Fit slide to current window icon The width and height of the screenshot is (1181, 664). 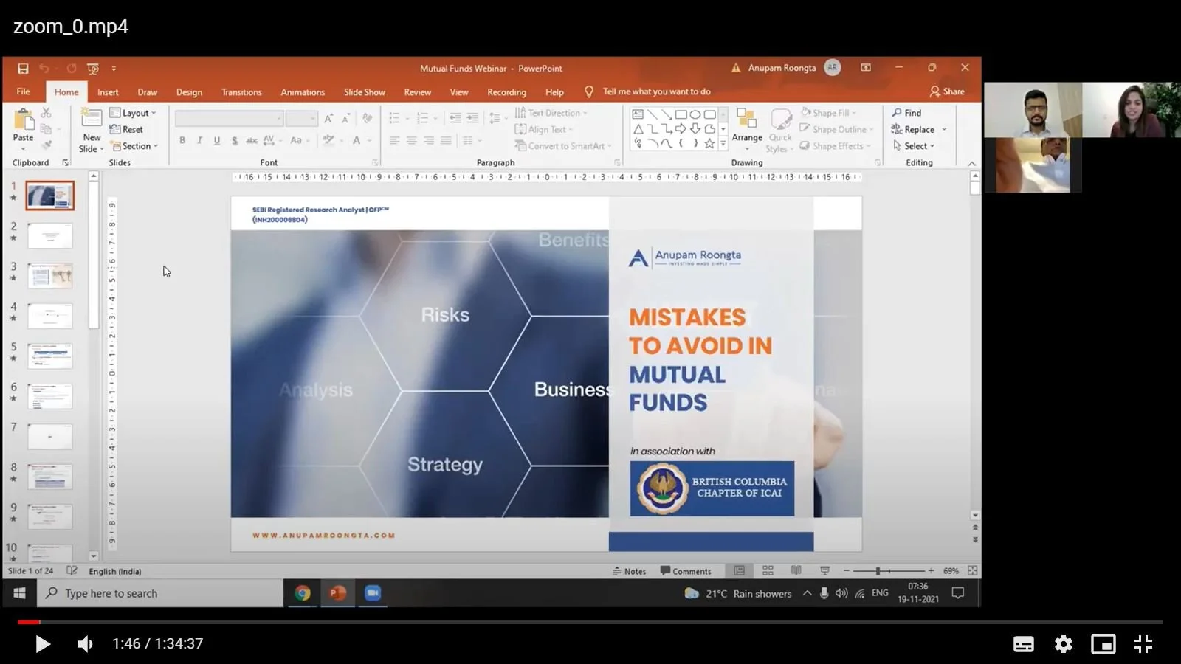tap(972, 571)
